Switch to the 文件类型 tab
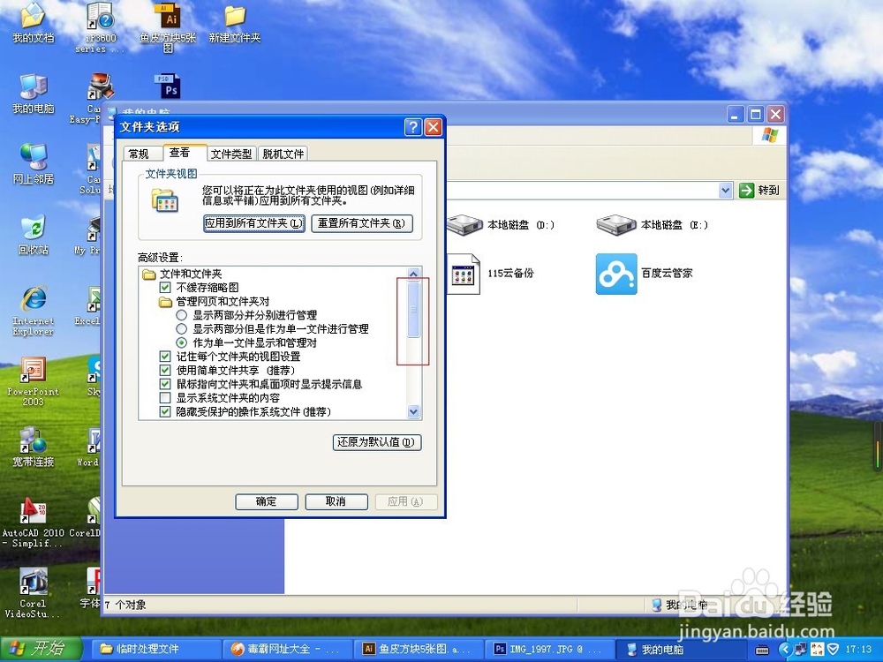The image size is (883, 662). point(231,152)
